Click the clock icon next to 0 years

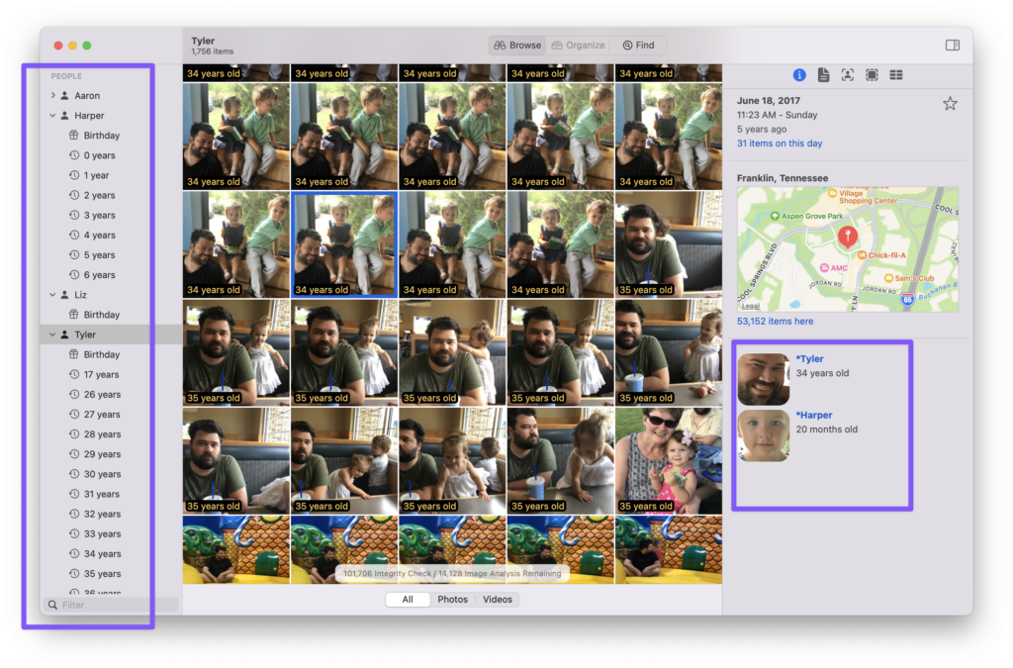(x=74, y=155)
